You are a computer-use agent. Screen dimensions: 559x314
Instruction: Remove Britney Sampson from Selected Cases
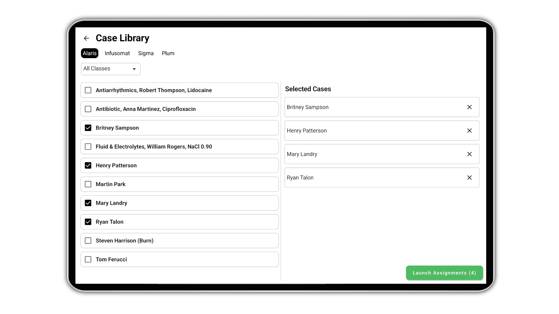click(469, 107)
